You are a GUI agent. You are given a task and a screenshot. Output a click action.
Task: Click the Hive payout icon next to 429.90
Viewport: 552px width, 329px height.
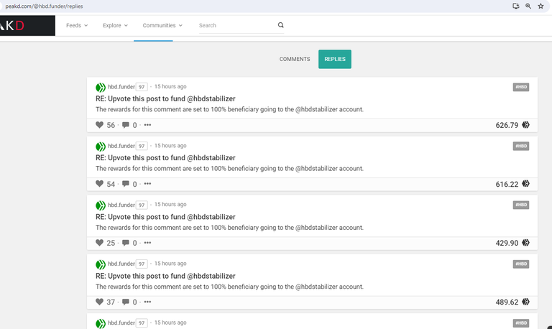pyautogui.click(x=525, y=243)
